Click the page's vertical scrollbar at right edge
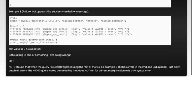The height and width of the screenshot is (108, 192). [x=192, y=37]
